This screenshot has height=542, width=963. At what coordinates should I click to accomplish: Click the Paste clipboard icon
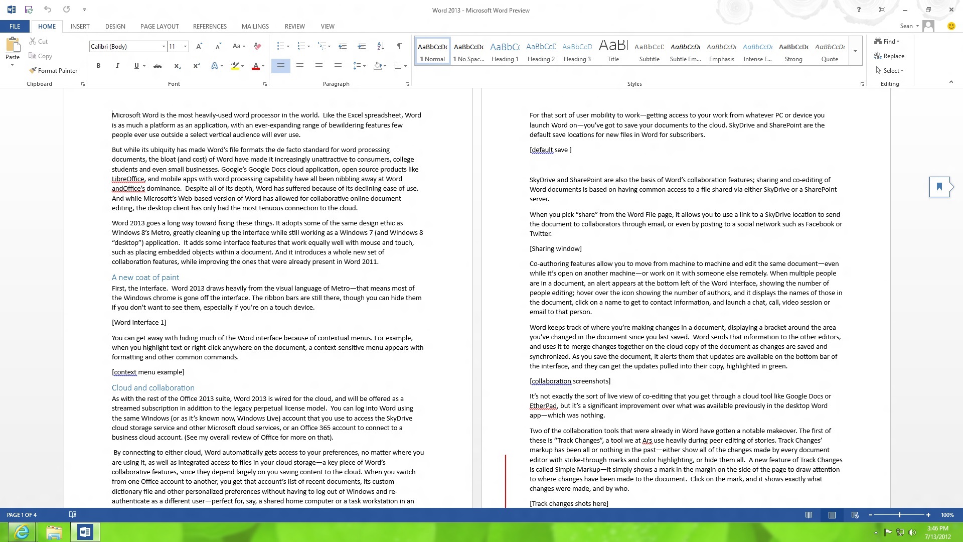pos(13,45)
